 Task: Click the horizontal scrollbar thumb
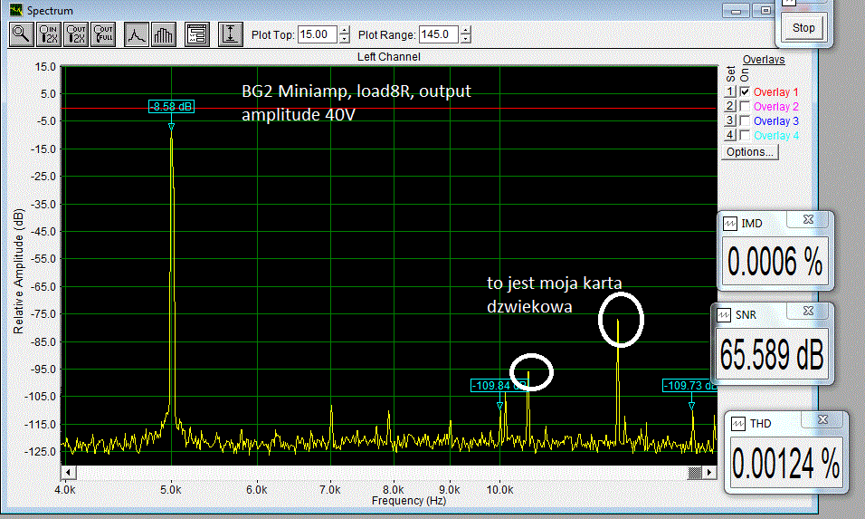pos(695,472)
